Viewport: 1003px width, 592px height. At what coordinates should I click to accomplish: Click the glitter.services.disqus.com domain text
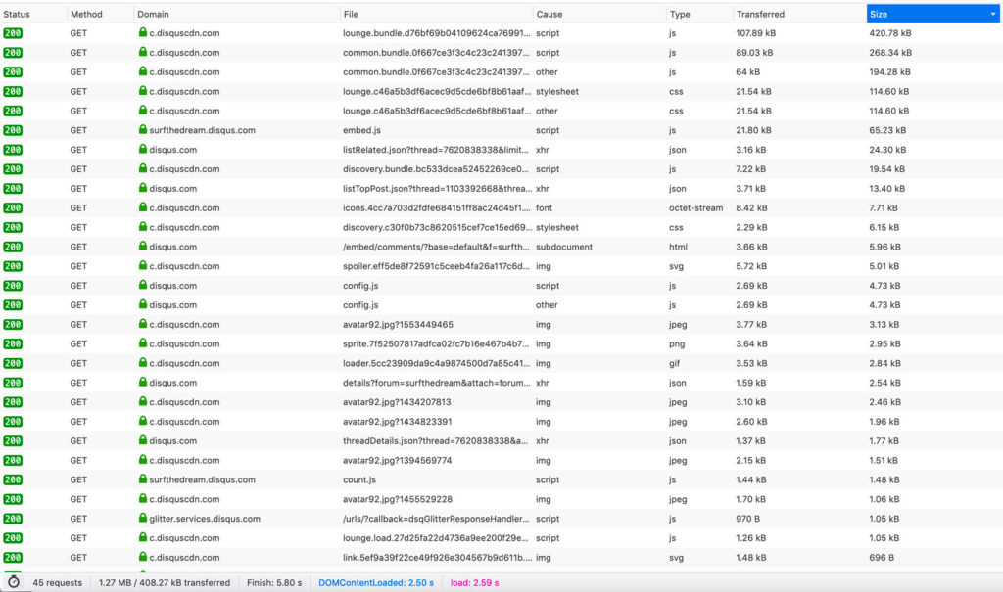click(205, 519)
